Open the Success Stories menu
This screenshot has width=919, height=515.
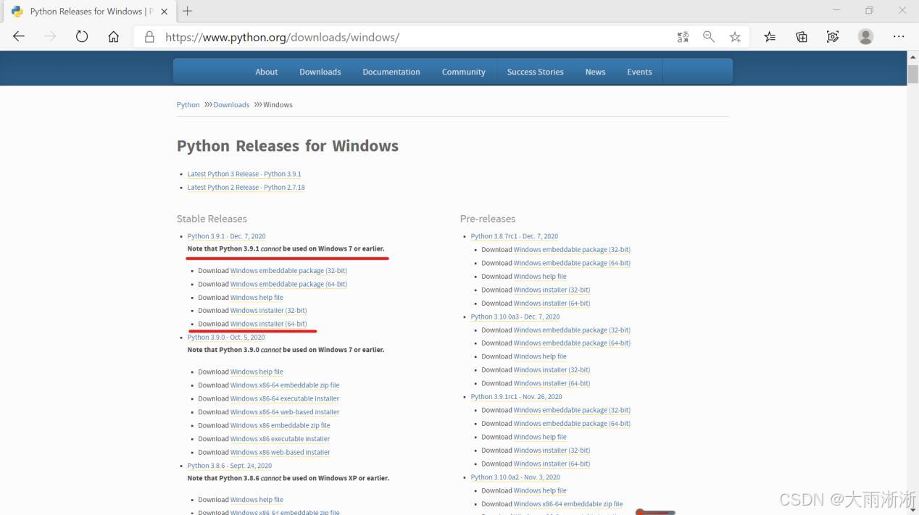point(536,72)
